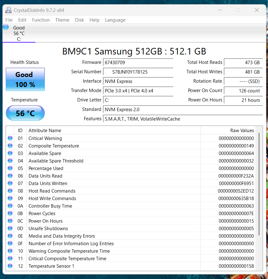Click the status indicator for Host Write Commands
This screenshot has height=279, width=268.
10,198
